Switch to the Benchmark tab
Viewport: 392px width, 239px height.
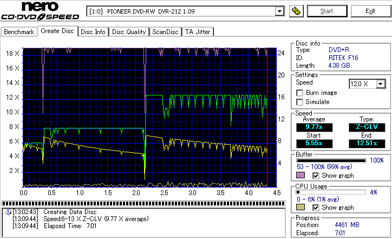(19, 32)
